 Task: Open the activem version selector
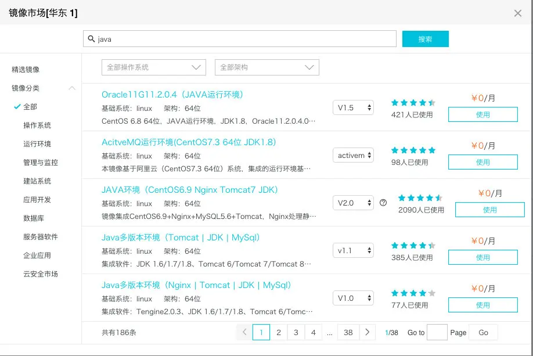pyautogui.click(x=353, y=156)
